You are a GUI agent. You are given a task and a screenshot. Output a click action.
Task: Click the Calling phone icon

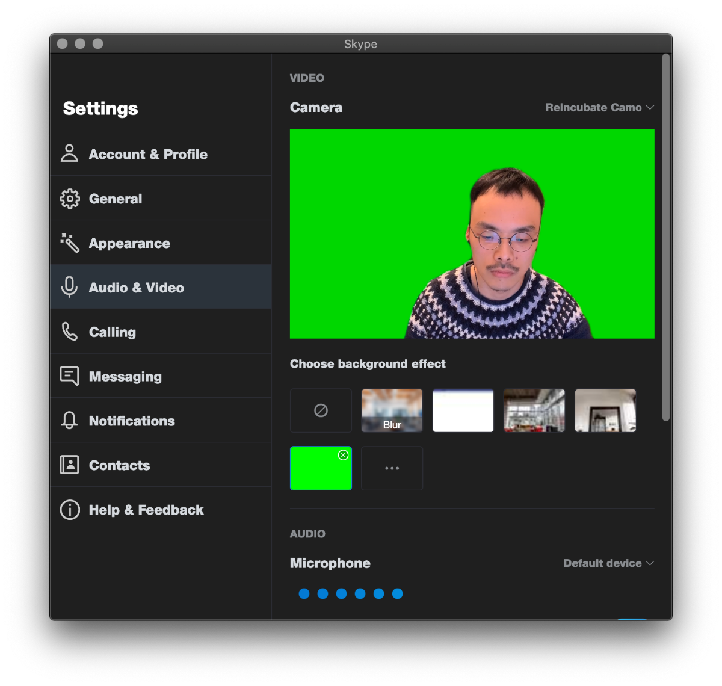tap(70, 332)
